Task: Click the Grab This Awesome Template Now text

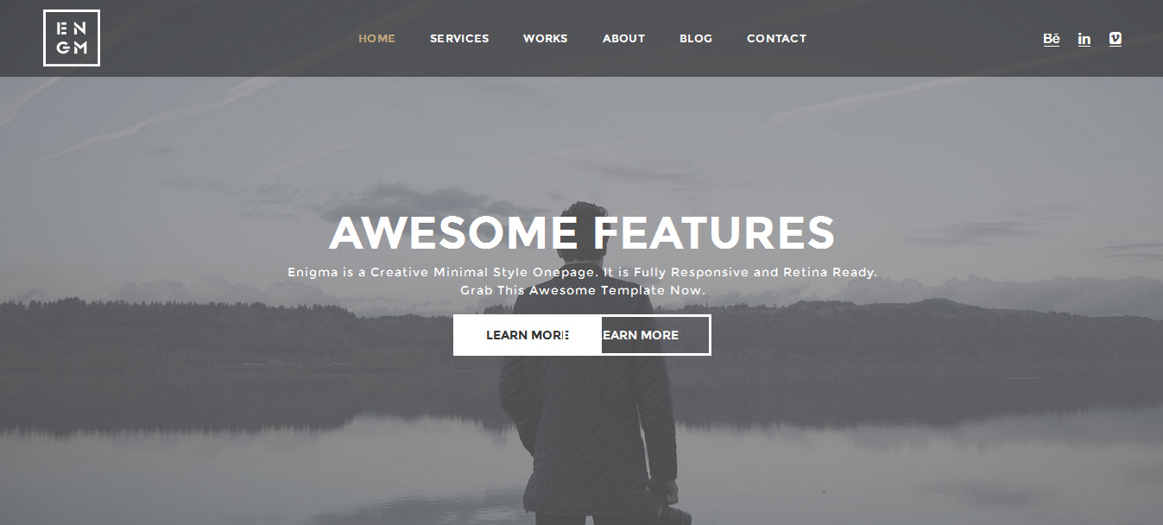Action: pyautogui.click(x=582, y=290)
